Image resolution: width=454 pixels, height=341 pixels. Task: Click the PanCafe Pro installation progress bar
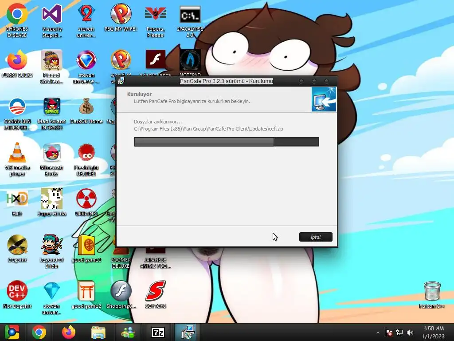[x=227, y=142]
